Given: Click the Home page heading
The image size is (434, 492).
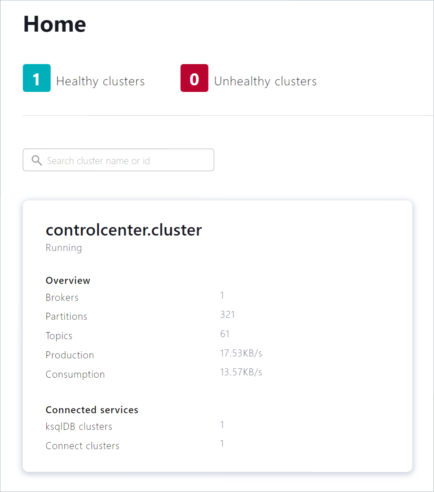Looking at the screenshot, I should point(54,24).
